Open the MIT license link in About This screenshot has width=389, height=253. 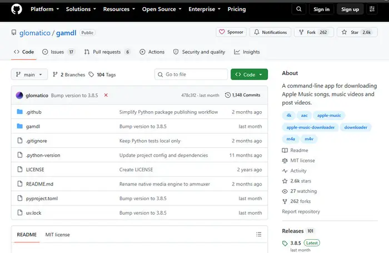[298, 161]
